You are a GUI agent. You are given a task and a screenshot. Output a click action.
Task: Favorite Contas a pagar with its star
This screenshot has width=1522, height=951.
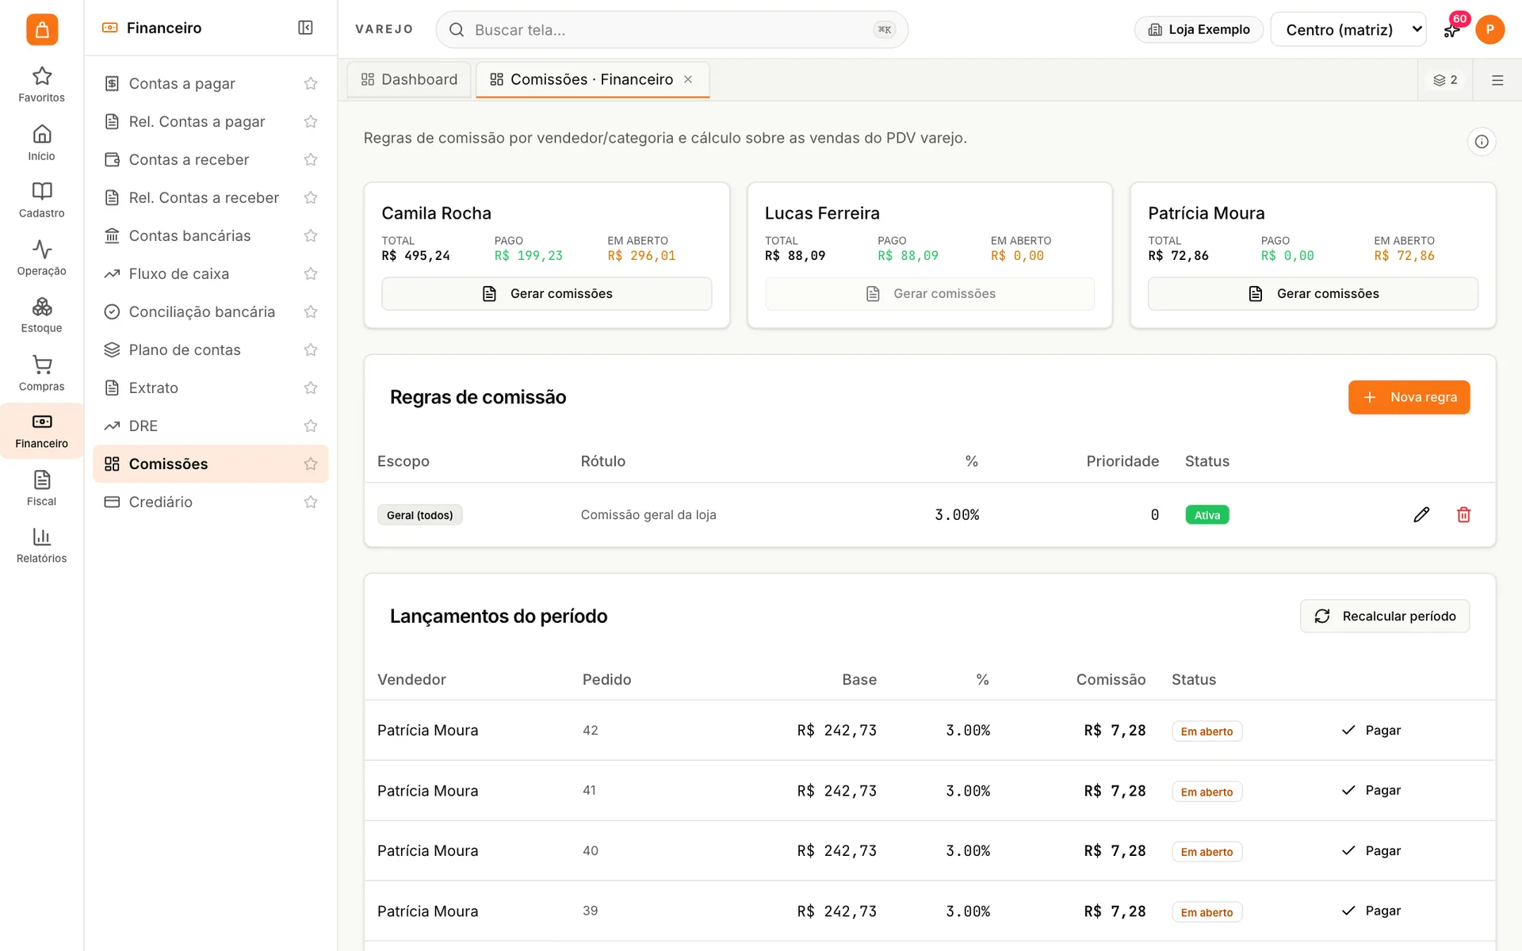(311, 83)
